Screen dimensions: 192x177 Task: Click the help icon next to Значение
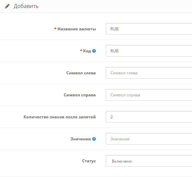click(x=94, y=139)
